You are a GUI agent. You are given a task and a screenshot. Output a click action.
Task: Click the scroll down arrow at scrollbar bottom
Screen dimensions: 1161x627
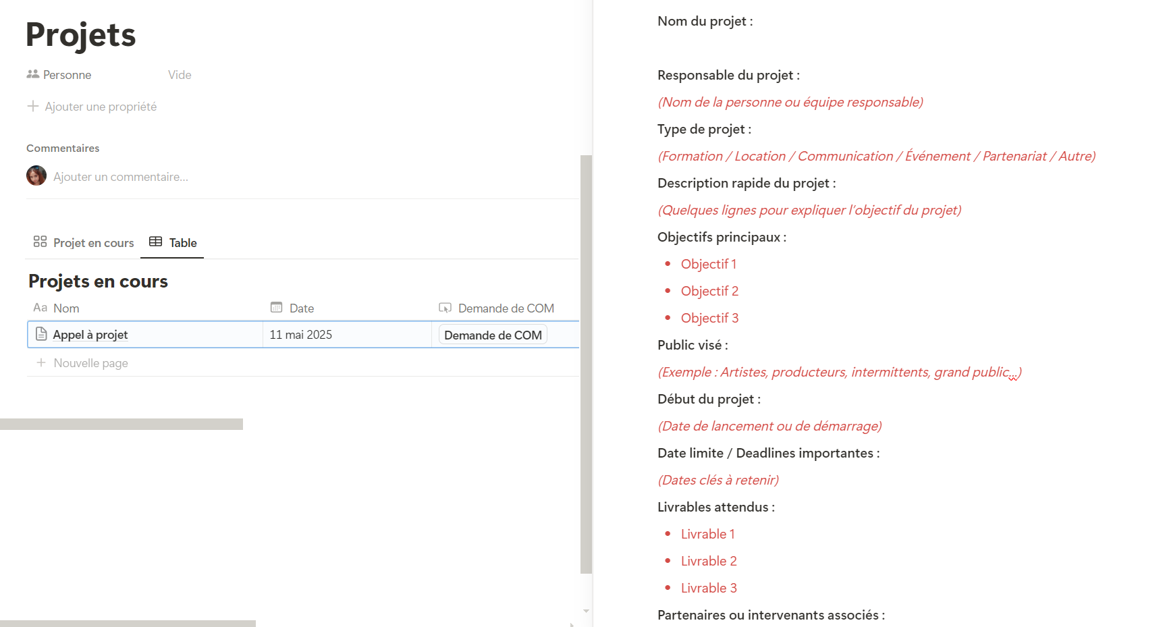pyautogui.click(x=586, y=611)
